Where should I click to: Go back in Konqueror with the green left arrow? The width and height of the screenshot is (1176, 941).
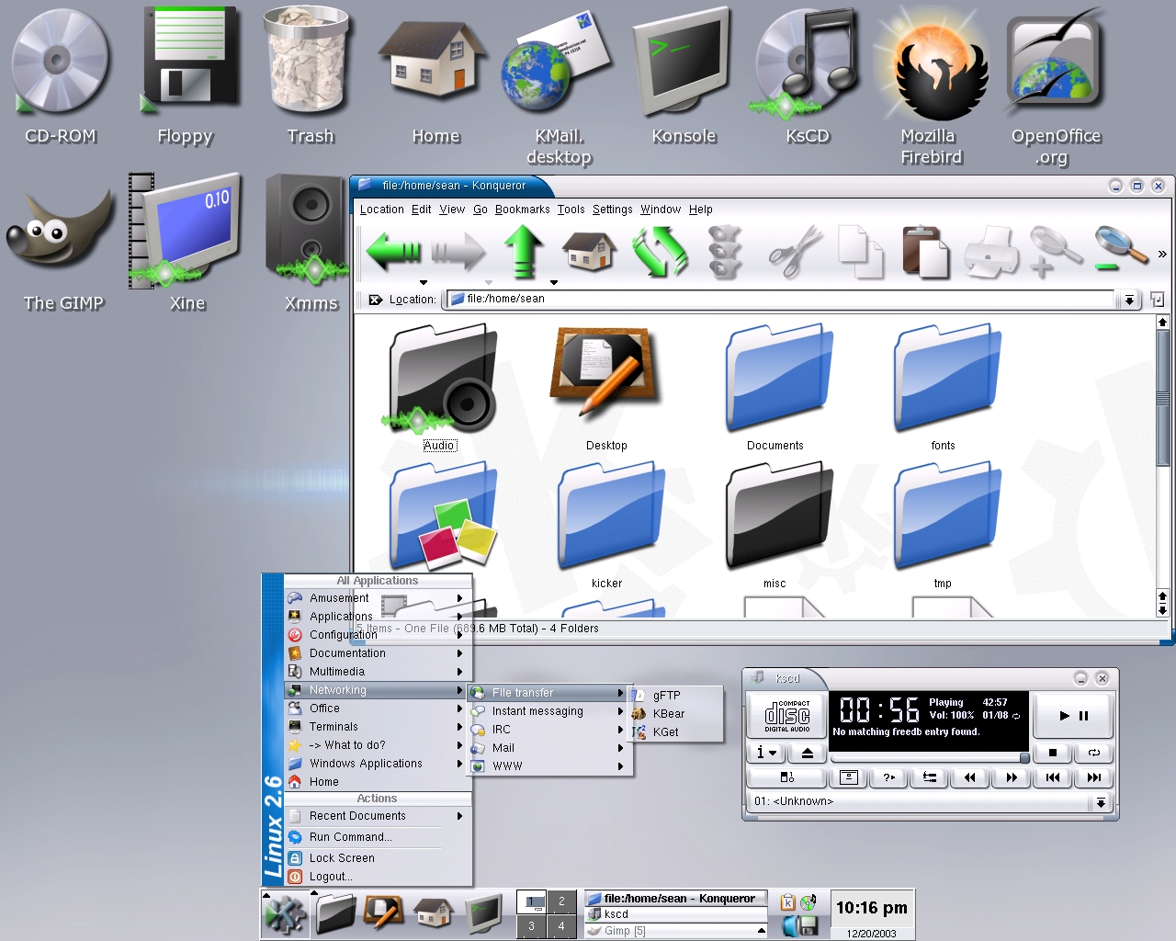pyautogui.click(x=393, y=251)
